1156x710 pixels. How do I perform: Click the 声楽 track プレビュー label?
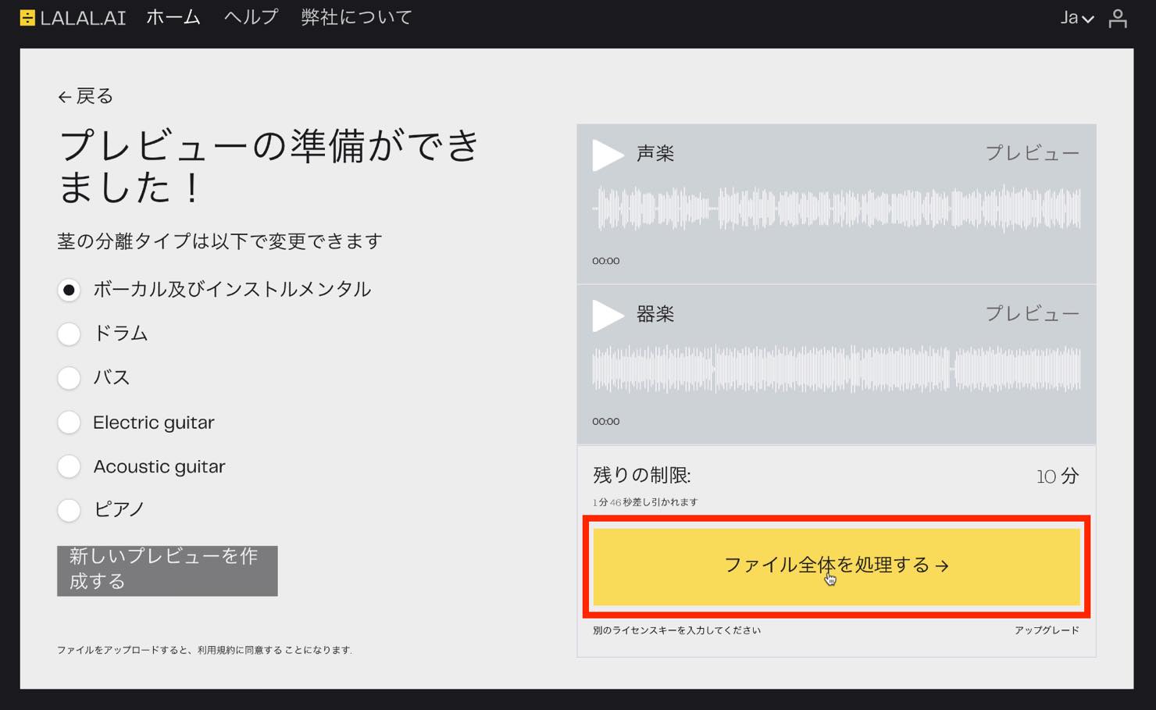(x=1033, y=153)
